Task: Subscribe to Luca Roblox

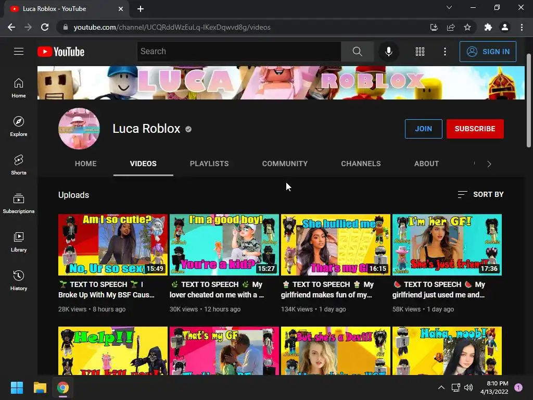Action: point(475,129)
